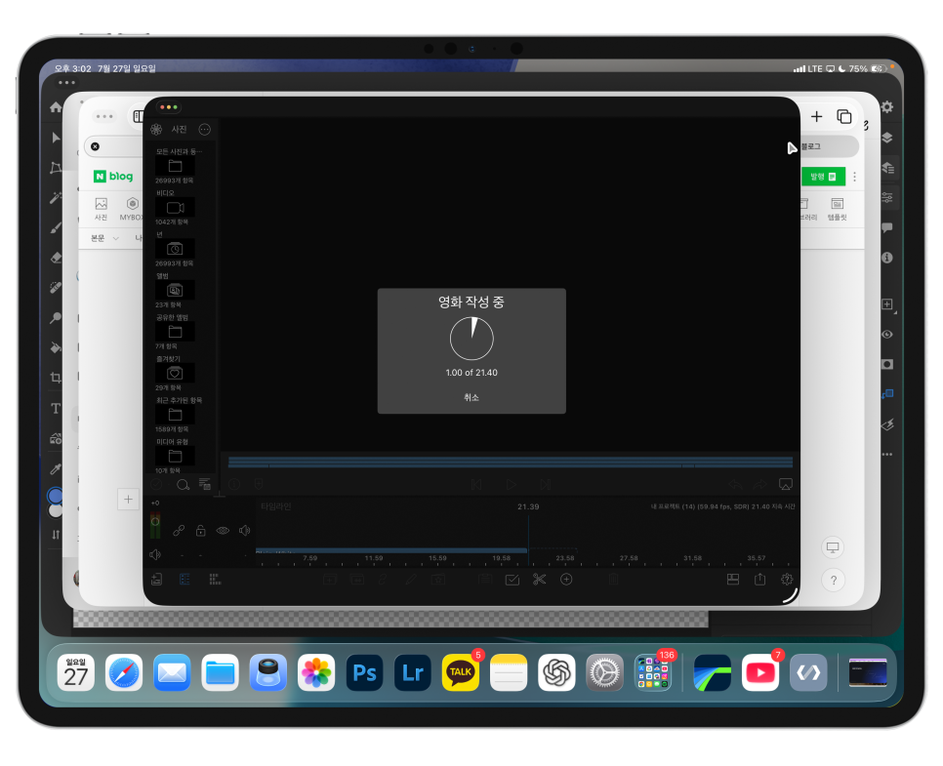Open LumaFusion project settings gear
The height and width of the screenshot is (766, 943).
coord(787,579)
